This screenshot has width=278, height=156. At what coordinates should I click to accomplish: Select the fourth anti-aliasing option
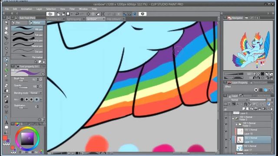tap(36, 99)
